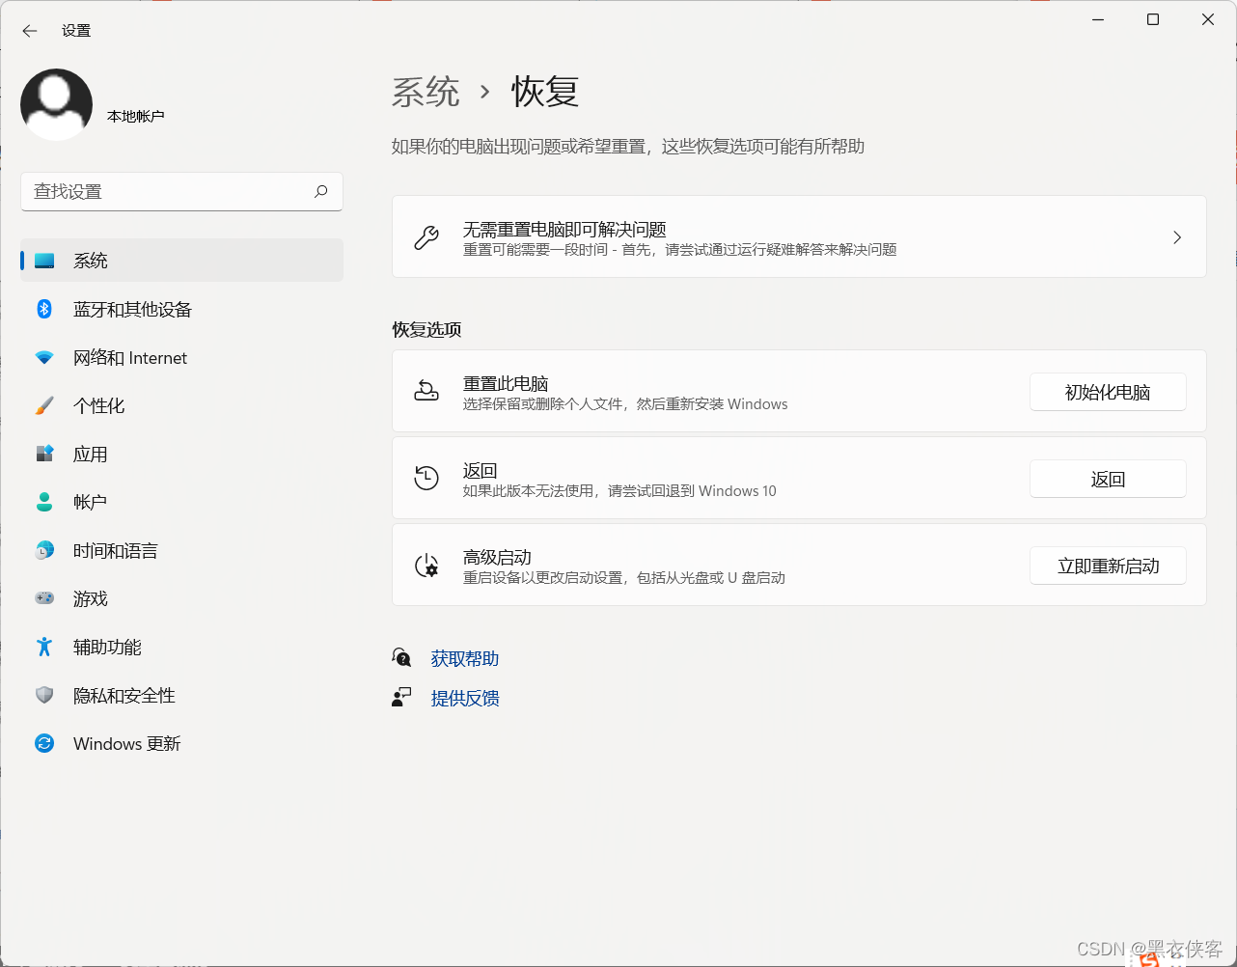This screenshot has height=967, width=1237.
Task: Click the 帐户 person icon
Action: coord(44,502)
